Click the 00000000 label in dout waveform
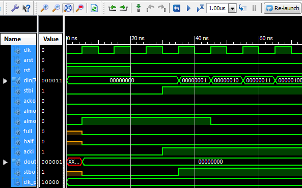This screenshot has height=188, width=302. pyautogui.click(x=210, y=162)
